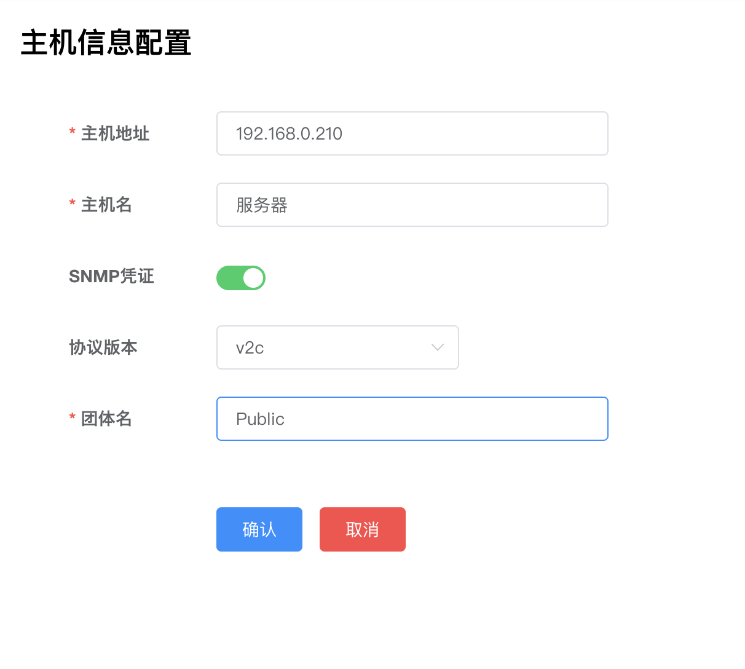Click the red 取消 button
This screenshot has height=669, width=745.
(x=363, y=529)
